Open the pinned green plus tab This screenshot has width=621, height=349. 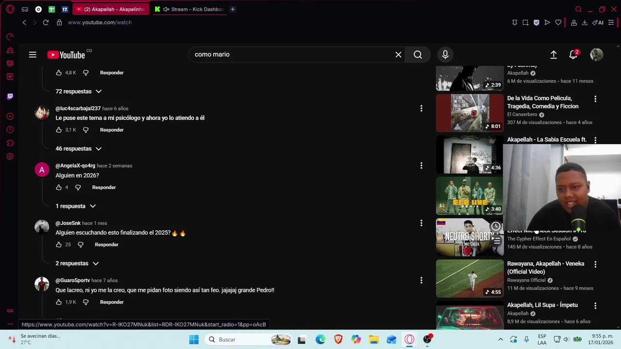point(51,9)
